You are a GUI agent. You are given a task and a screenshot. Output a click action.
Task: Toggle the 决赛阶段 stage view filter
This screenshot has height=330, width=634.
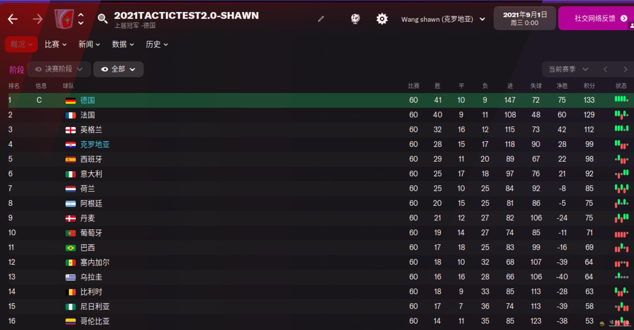tap(59, 69)
